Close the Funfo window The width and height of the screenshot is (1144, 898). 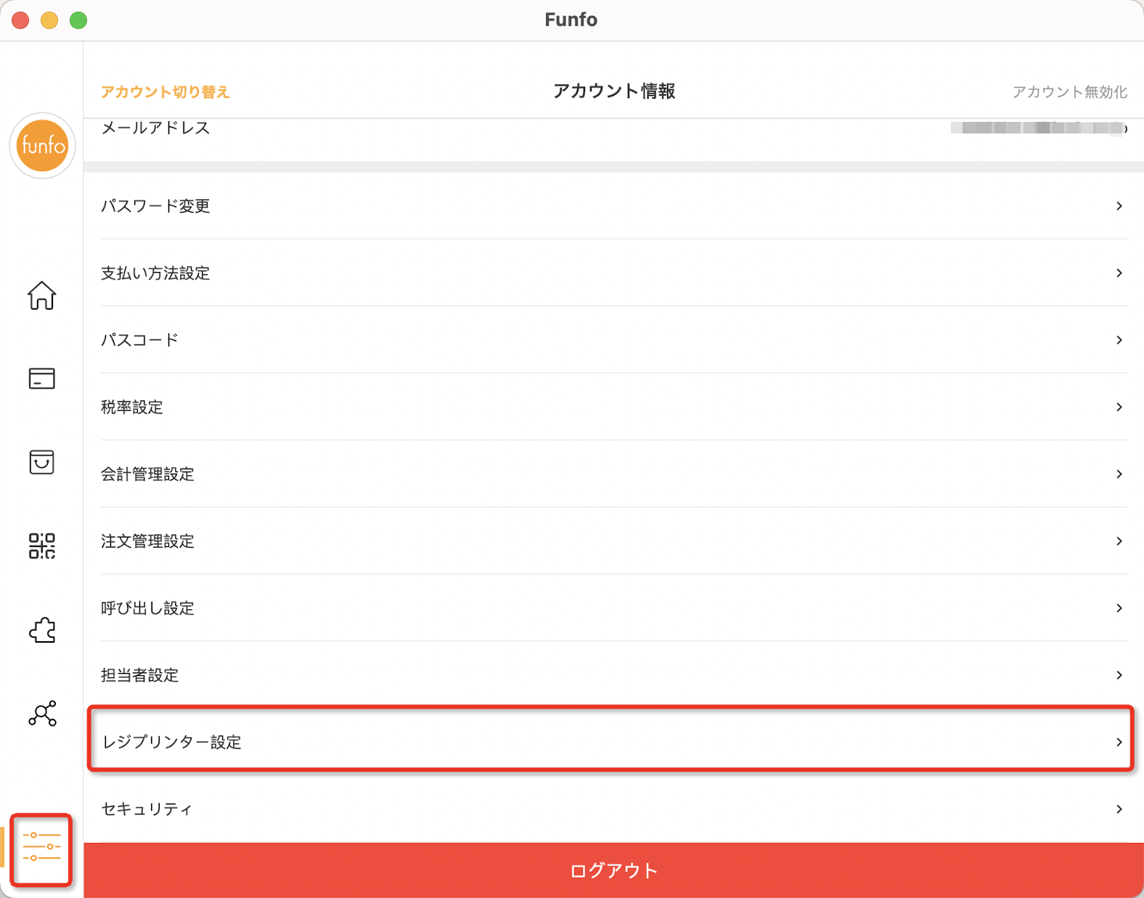pyautogui.click(x=20, y=20)
